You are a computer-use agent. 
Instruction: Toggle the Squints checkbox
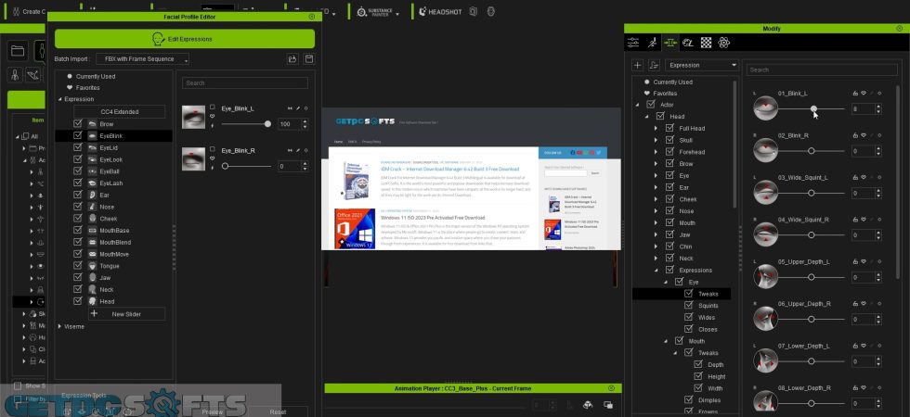click(x=688, y=305)
